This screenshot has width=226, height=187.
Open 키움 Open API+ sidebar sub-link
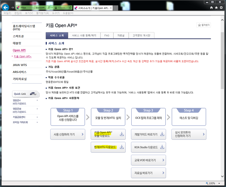click(23, 56)
